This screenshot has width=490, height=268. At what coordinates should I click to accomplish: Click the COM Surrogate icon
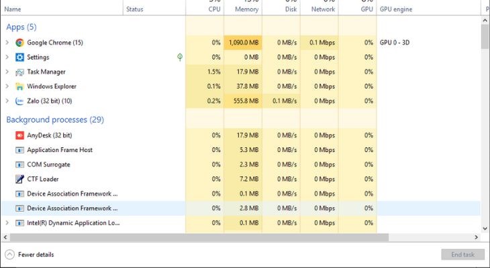(19, 165)
